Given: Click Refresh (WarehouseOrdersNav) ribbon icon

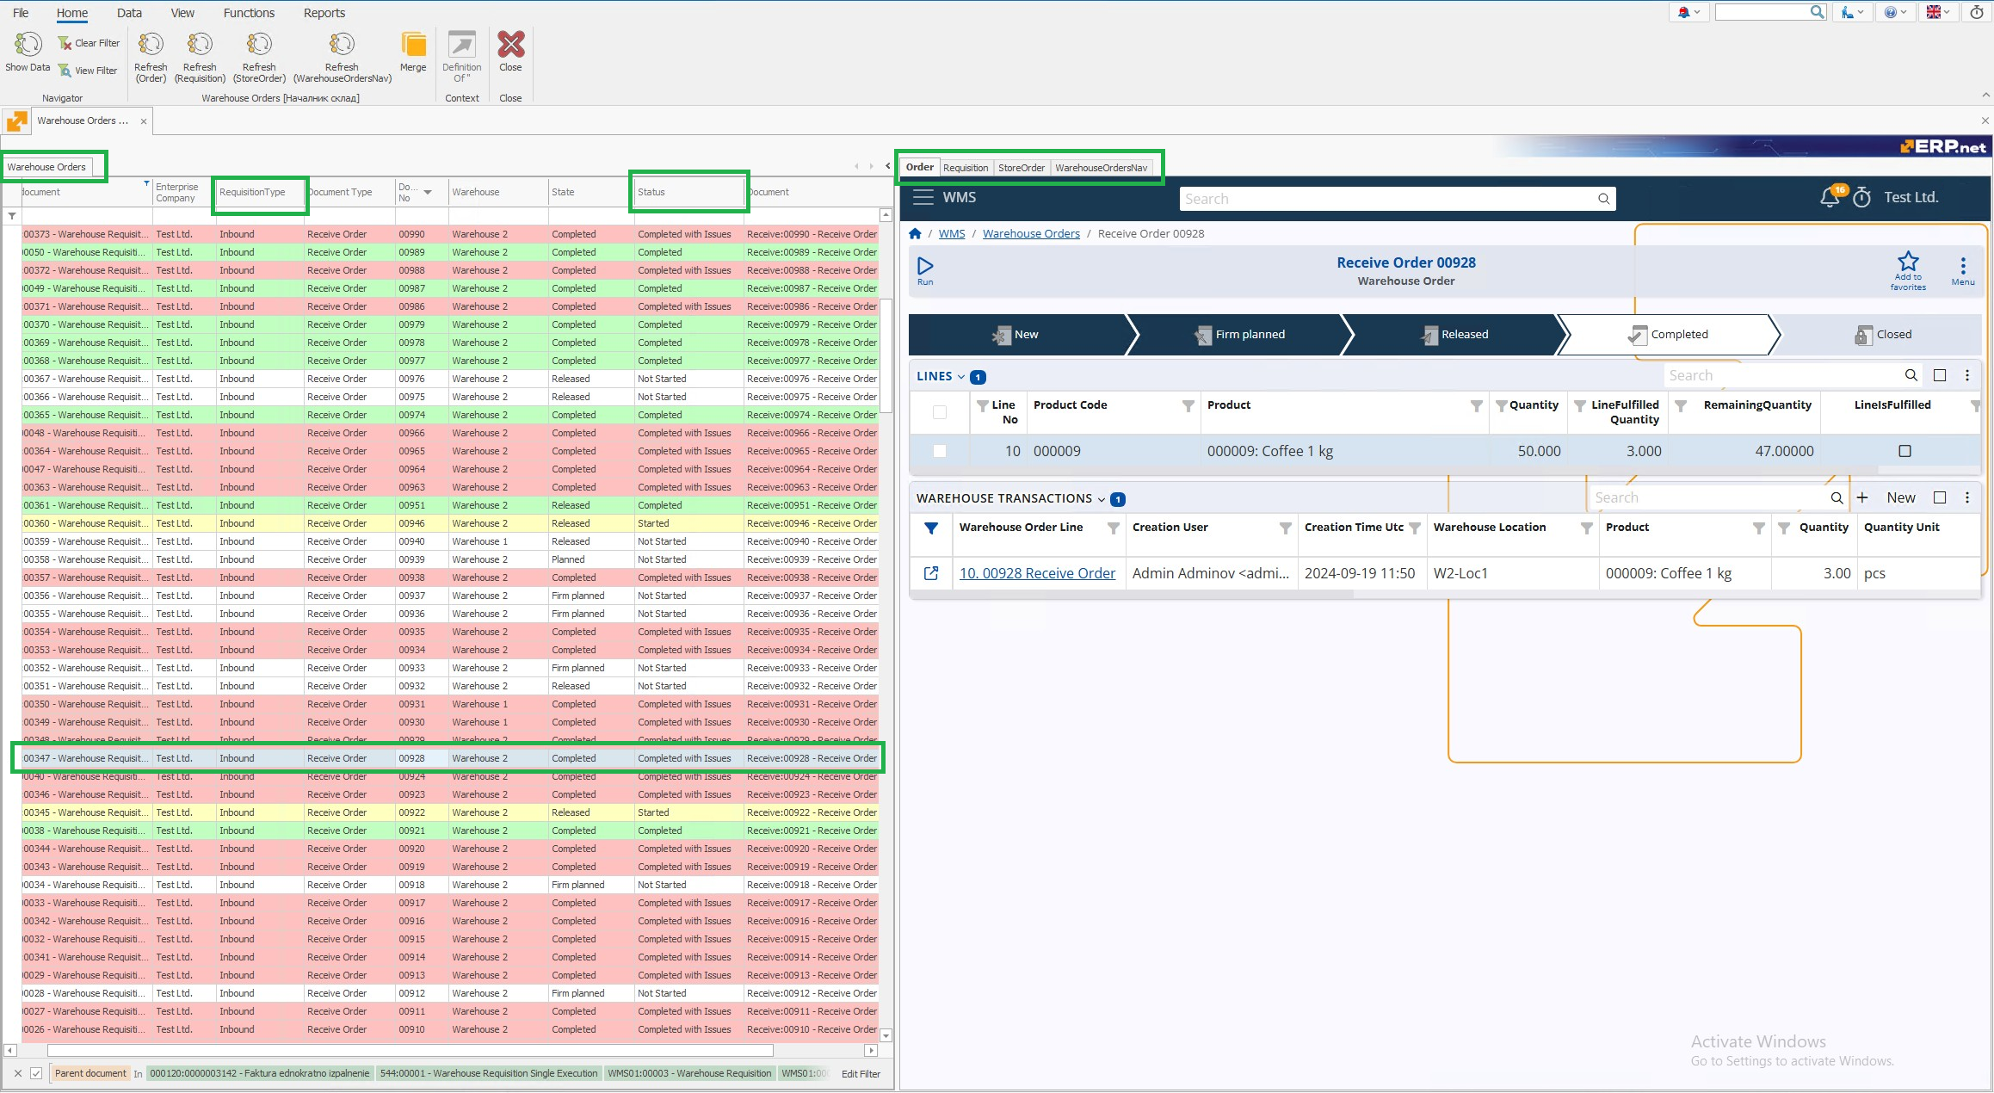Looking at the screenshot, I should click(x=342, y=44).
